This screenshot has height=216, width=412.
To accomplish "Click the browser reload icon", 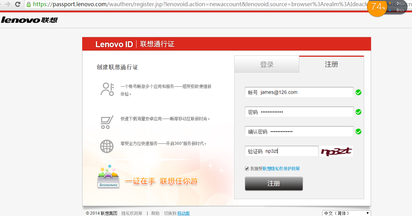I will point(18,4).
